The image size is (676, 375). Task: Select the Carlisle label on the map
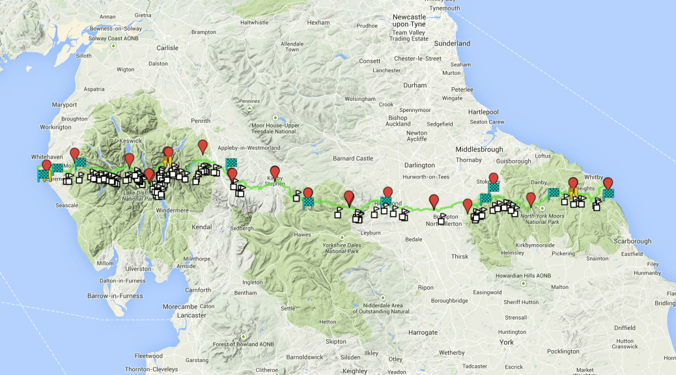tap(167, 48)
